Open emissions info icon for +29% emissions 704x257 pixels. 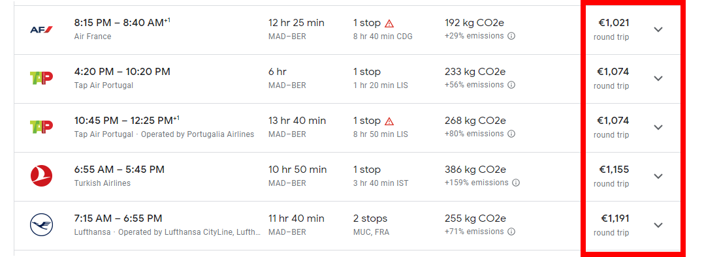pyautogui.click(x=511, y=36)
